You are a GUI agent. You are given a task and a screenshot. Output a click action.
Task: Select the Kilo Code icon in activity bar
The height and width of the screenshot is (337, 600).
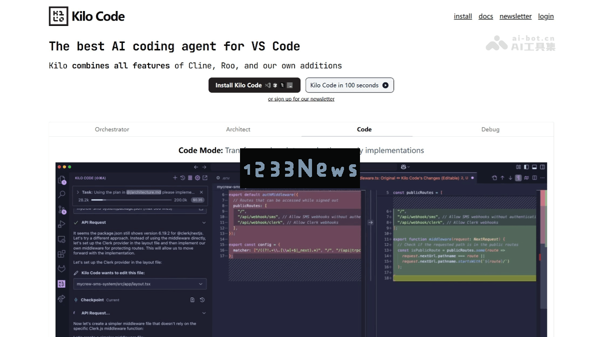(61, 284)
